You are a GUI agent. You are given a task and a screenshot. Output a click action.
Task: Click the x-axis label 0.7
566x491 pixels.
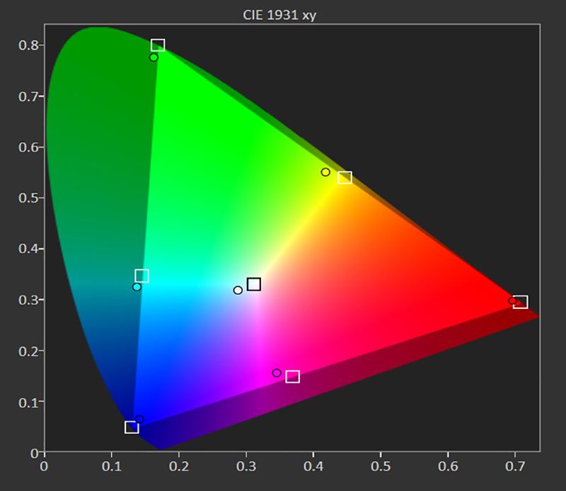click(x=515, y=466)
